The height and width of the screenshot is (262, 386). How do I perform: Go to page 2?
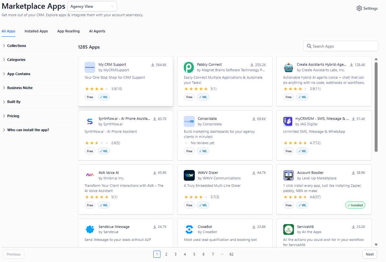coord(166,254)
